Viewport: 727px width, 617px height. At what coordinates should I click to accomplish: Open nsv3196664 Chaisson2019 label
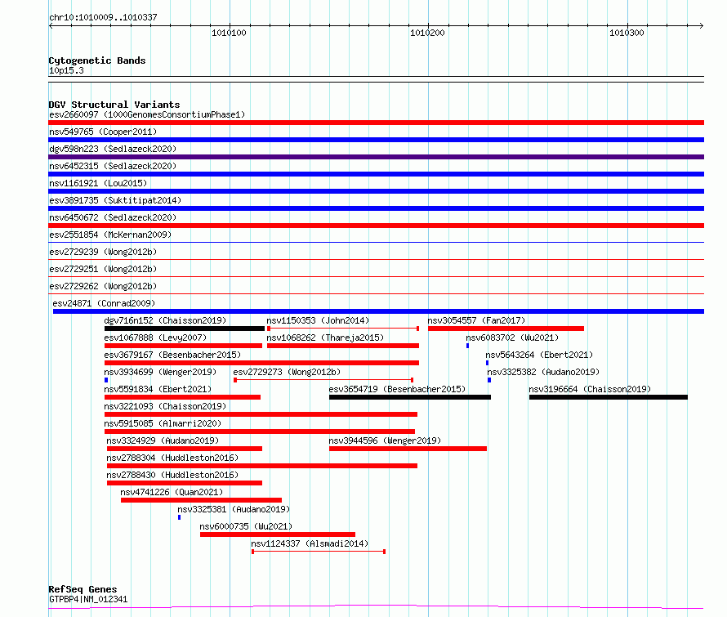pyautogui.click(x=590, y=389)
